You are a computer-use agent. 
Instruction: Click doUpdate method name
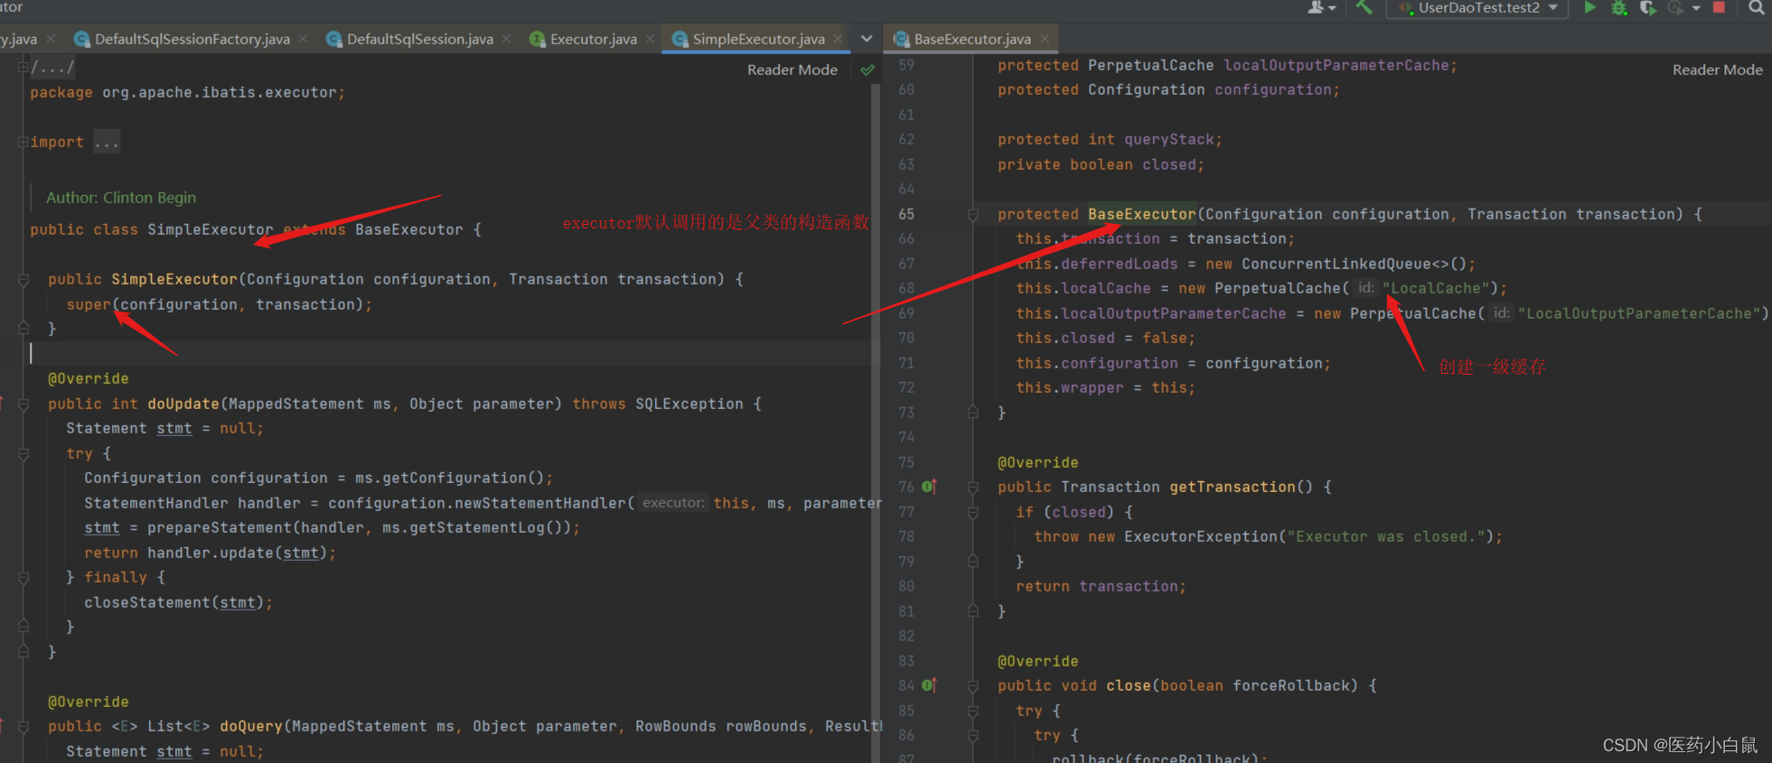(x=183, y=404)
